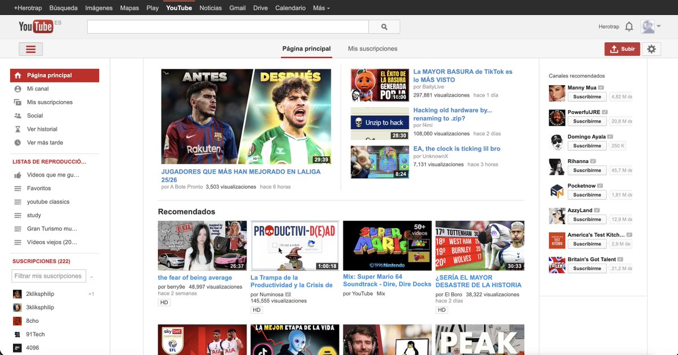This screenshot has height=355, width=678.
Task: Open the fear of being average title
Action: (195, 278)
